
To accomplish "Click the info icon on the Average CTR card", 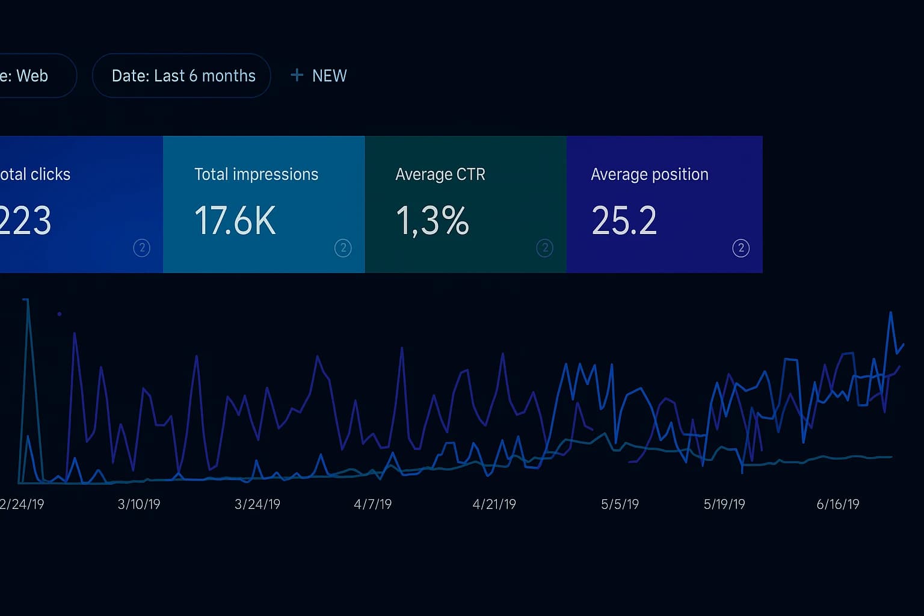I will [544, 248].
